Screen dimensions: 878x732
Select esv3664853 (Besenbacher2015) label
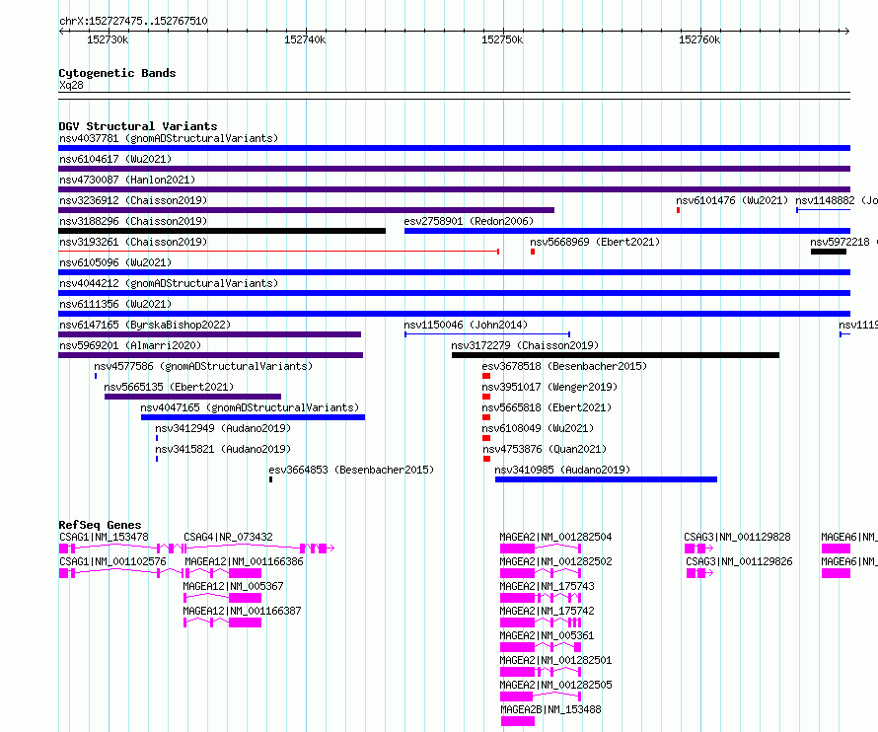[351, 470]
